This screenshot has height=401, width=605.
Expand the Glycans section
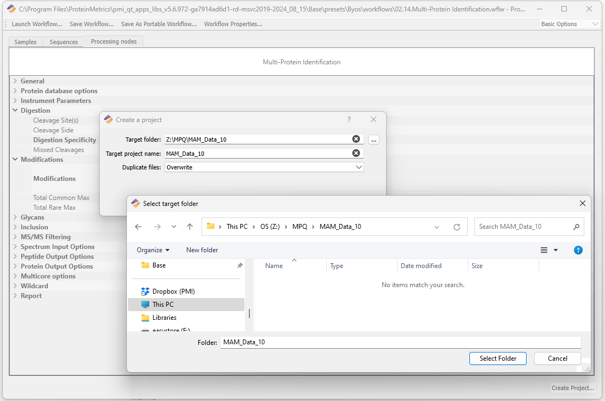(15, 217)
